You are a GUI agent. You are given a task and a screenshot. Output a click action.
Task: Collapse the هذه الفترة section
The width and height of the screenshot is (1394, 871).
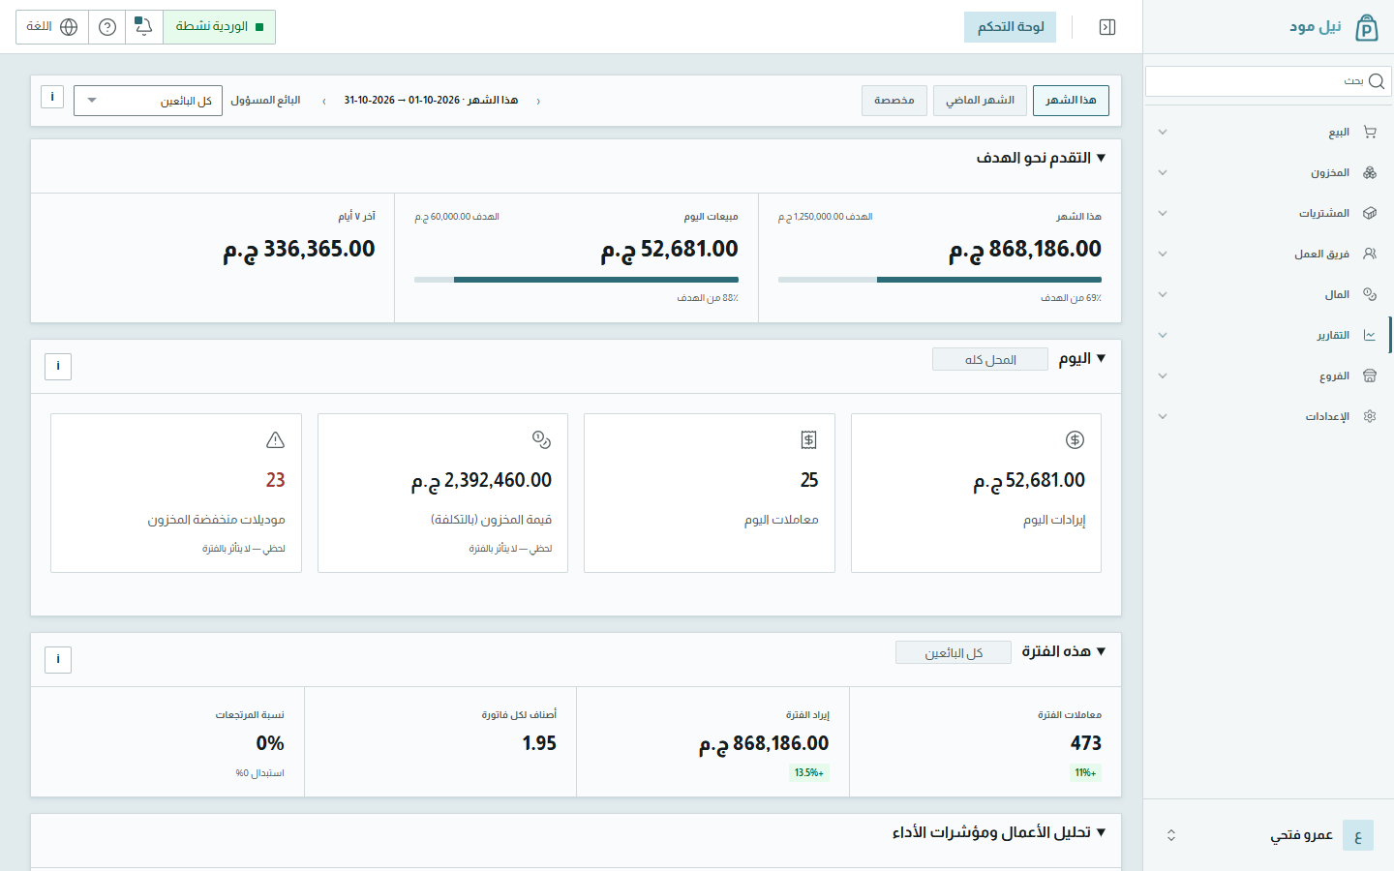point(1101,651)
